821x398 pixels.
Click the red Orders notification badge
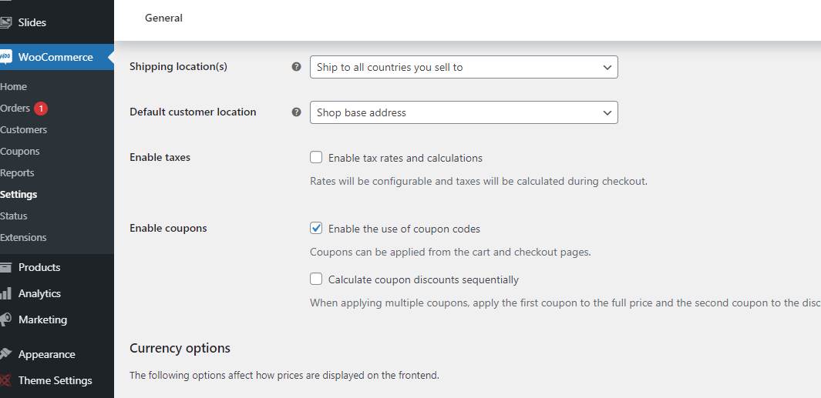(41, 109)
